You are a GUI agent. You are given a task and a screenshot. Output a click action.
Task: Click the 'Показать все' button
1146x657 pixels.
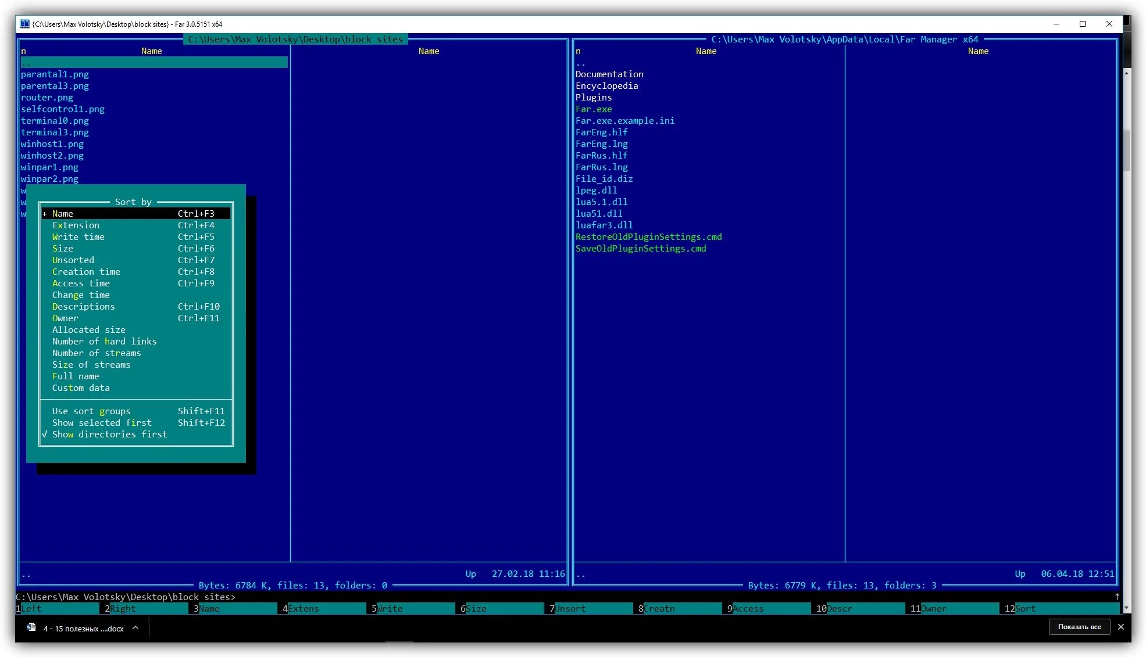(1079, 627)
